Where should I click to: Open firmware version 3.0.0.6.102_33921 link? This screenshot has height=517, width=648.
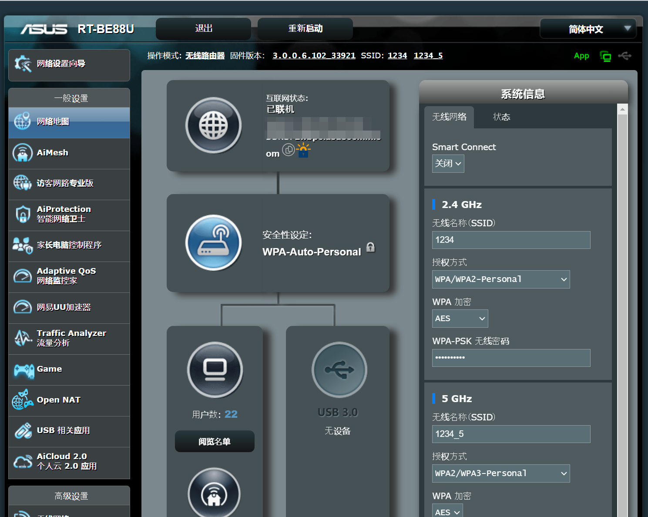[314, 56]
